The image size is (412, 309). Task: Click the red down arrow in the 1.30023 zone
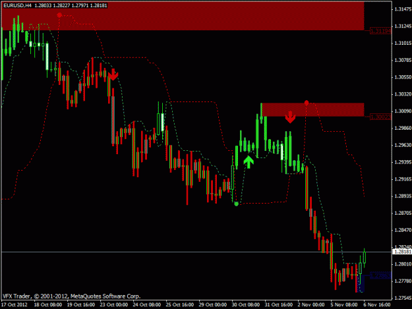click(290, 117)
